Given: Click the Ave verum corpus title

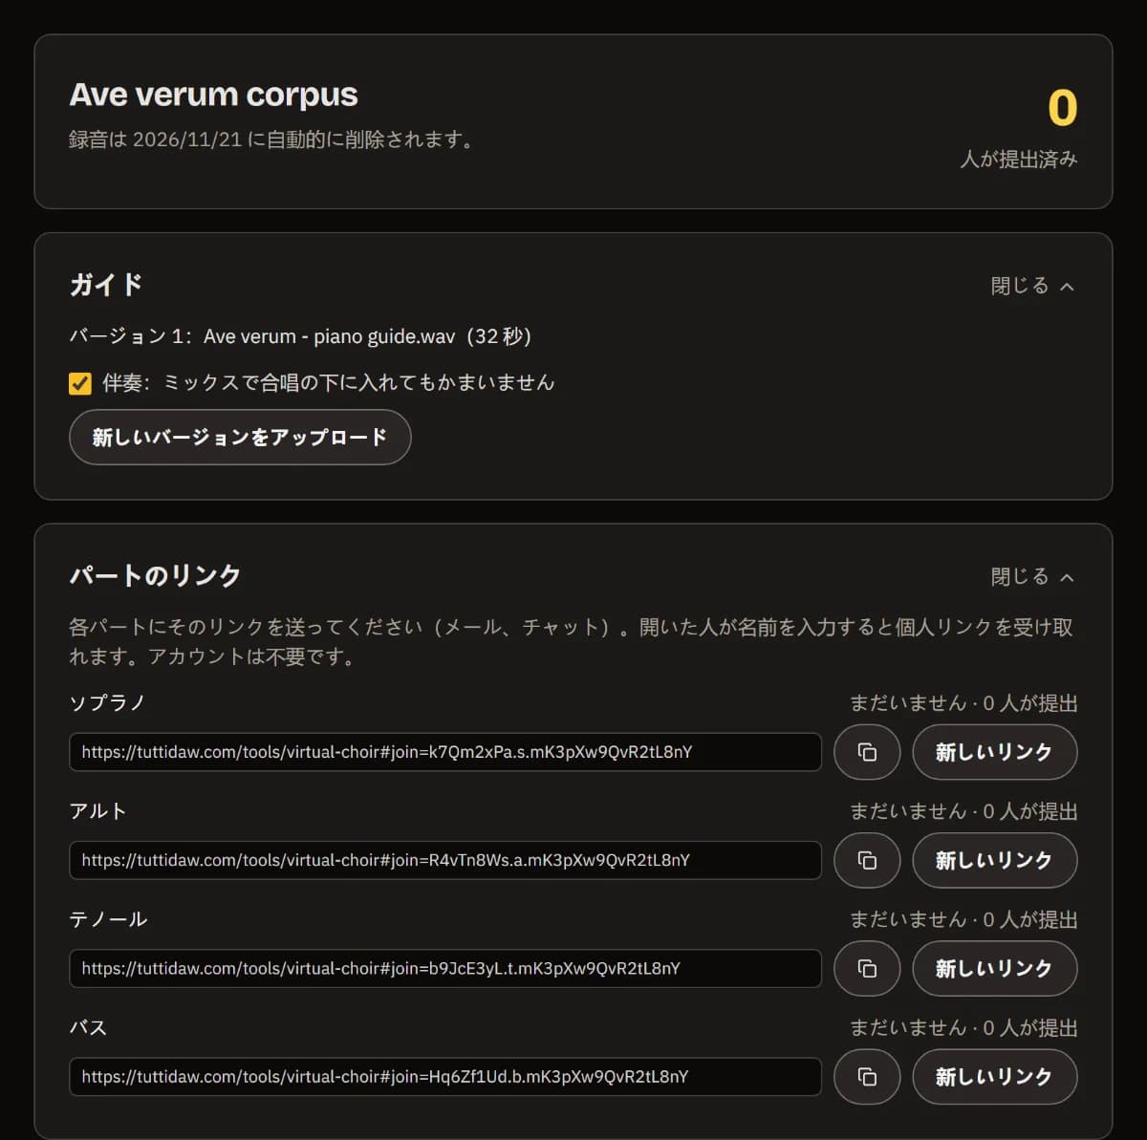Looking at the screenshot, I should [213, 95].
